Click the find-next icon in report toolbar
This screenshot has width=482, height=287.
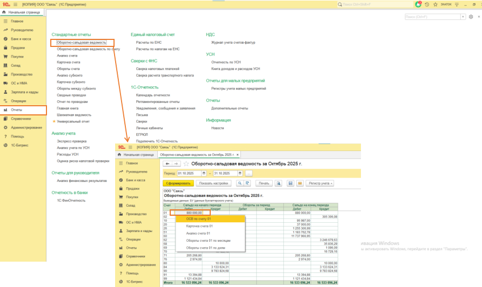(x=247, y=183)
